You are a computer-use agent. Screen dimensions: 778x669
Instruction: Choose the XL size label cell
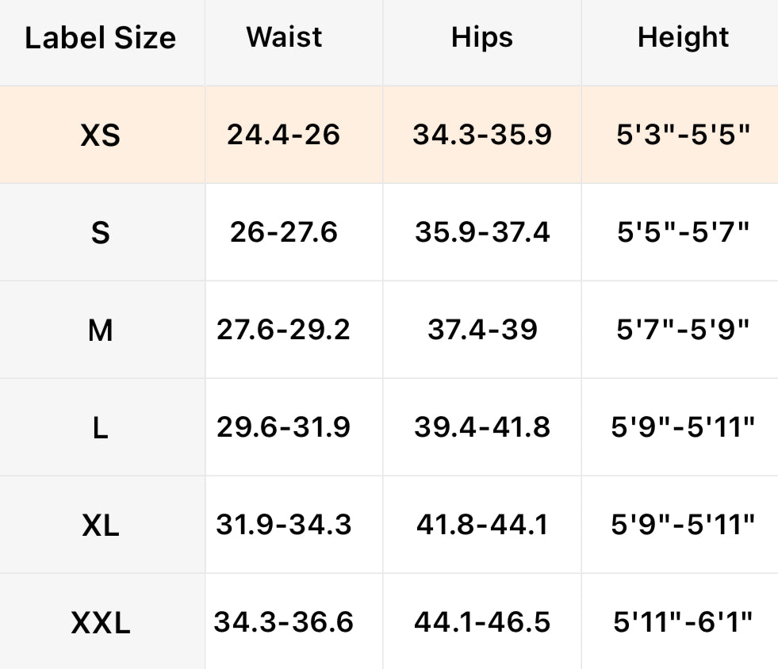(101, 526)
